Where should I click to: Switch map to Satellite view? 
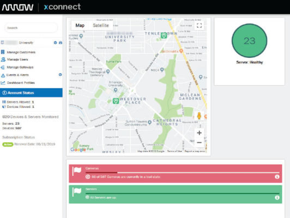tap(101, 25)
